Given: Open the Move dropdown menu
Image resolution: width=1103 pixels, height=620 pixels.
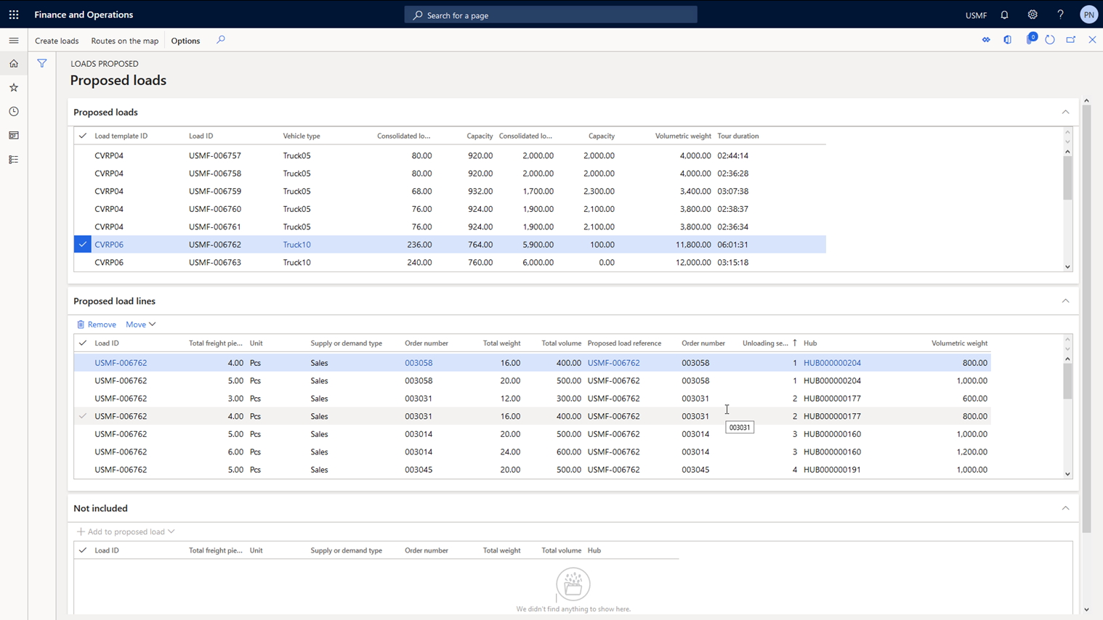Looking at the screenshot, I should (140, 325).
